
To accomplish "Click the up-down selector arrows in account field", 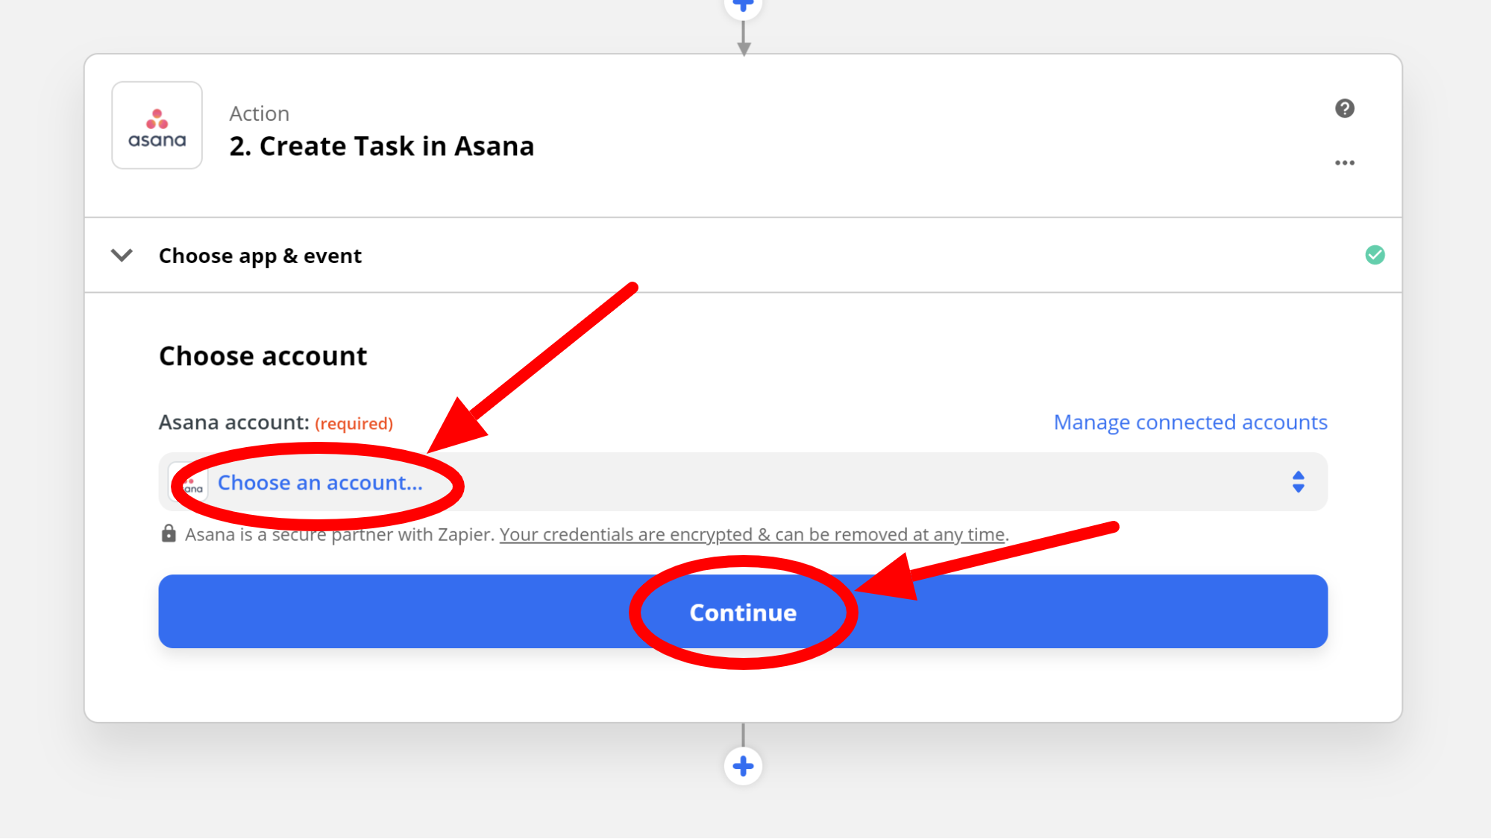I will [1298, 482].
